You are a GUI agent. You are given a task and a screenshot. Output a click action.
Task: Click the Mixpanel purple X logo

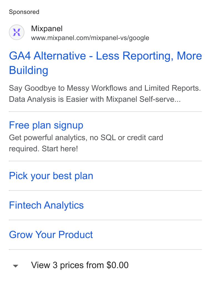(x=17, y=32)
